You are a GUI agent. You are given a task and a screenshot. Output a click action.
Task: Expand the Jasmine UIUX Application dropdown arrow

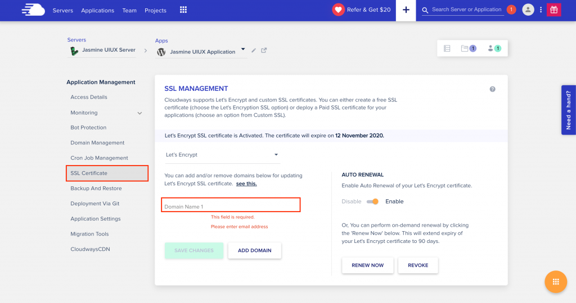click(243, 49)
